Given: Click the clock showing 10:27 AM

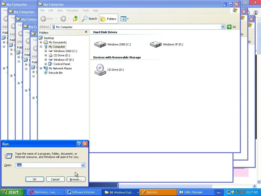Looking at the screenshot, I should pyautogui.click(x=252, y=192).
